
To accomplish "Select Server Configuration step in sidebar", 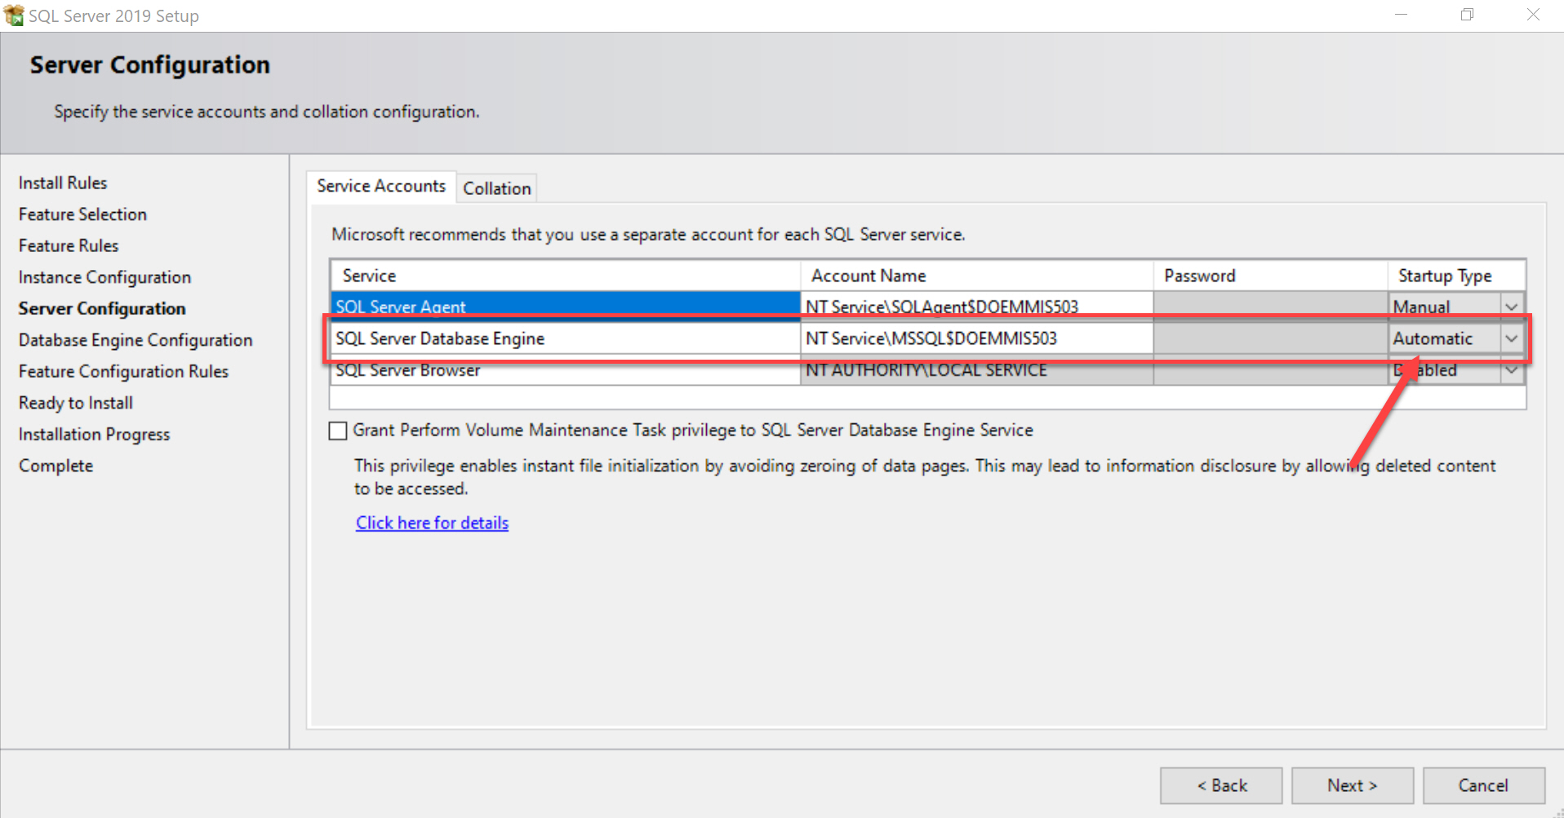I will 102,308.
